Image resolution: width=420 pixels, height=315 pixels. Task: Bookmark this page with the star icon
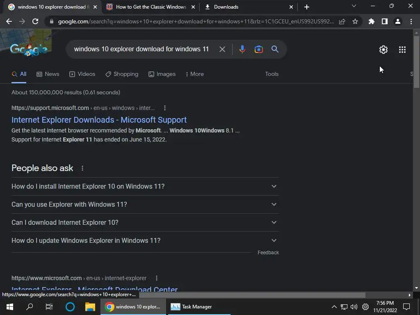pyautogui.click(x=355, y=21)
